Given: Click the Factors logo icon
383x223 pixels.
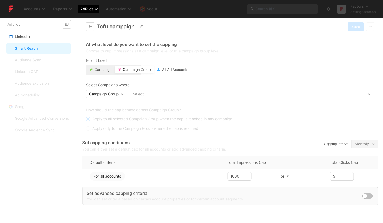Looking at the screenshot, I should [x=10, y=9].
